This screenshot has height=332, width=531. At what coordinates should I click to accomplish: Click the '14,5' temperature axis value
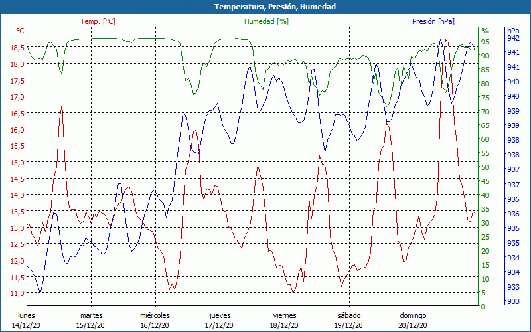pos(18,179)
